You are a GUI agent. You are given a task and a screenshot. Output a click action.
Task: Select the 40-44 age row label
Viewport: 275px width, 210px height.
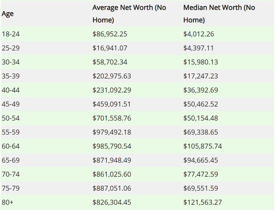[10, 90]
